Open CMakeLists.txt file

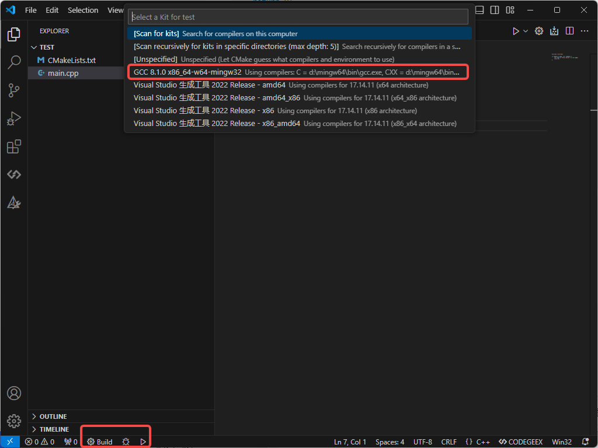[71, 60]
